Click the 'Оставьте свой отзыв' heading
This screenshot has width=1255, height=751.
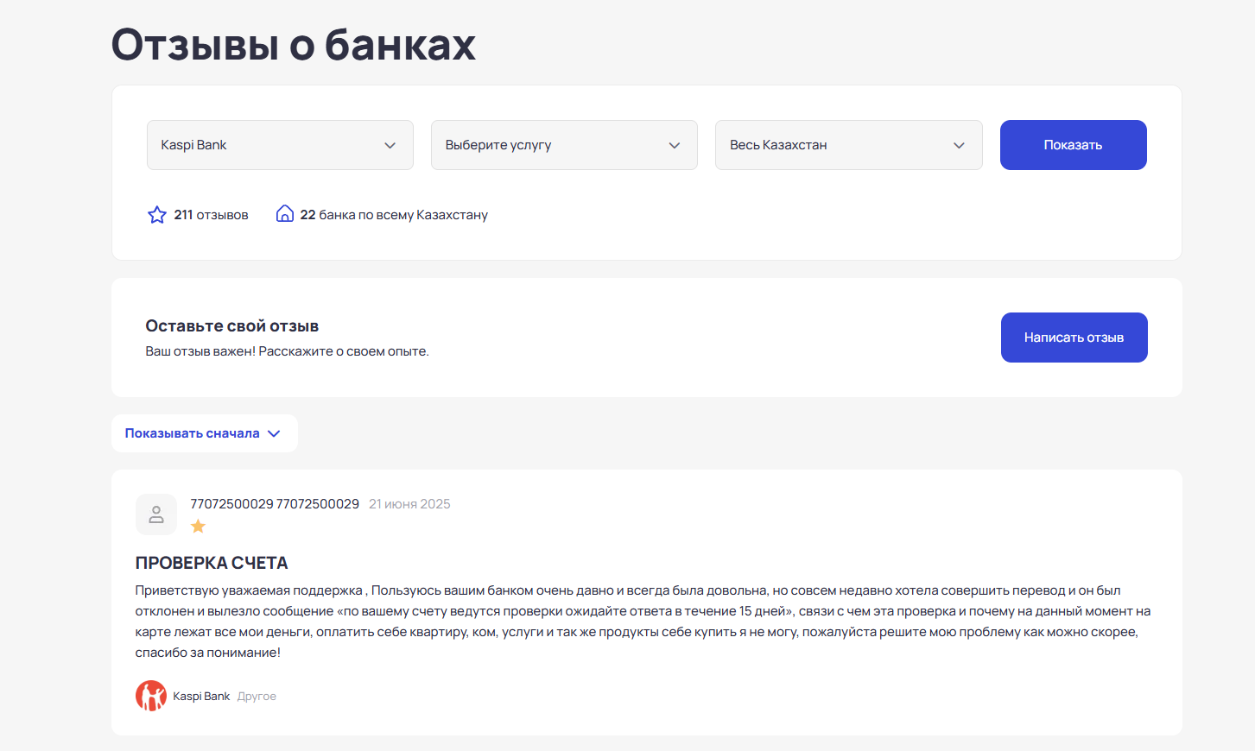(232, 326)
